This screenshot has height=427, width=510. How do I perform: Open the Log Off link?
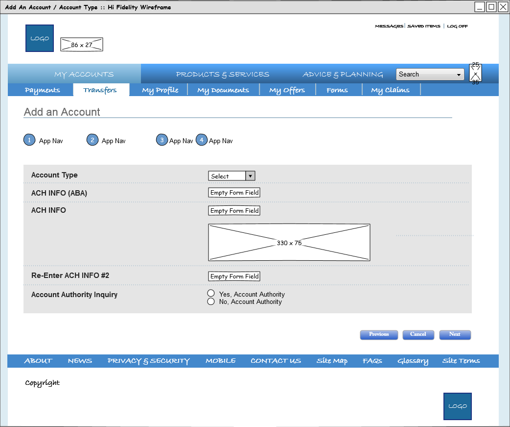tap(457, 26)
